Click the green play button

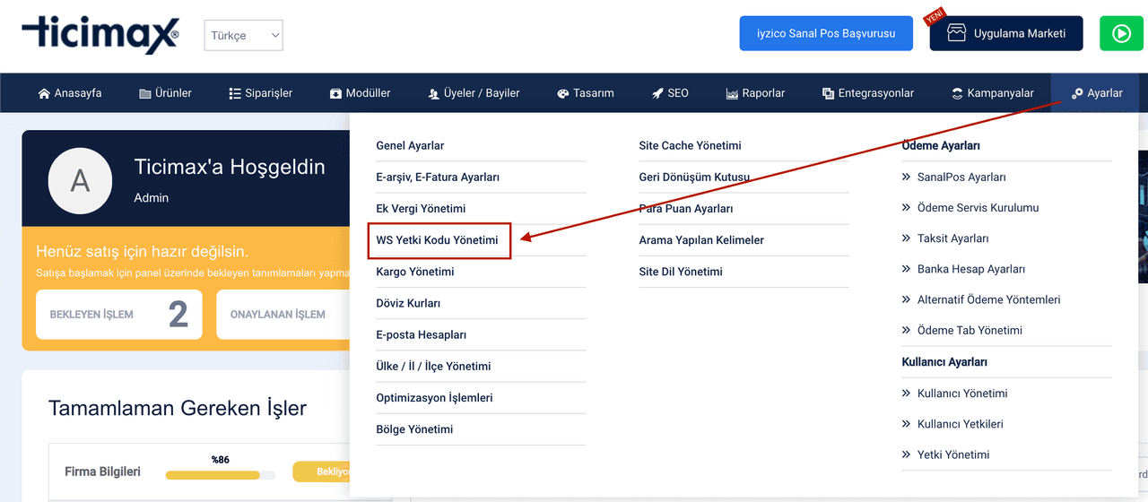coord(1121,33)
